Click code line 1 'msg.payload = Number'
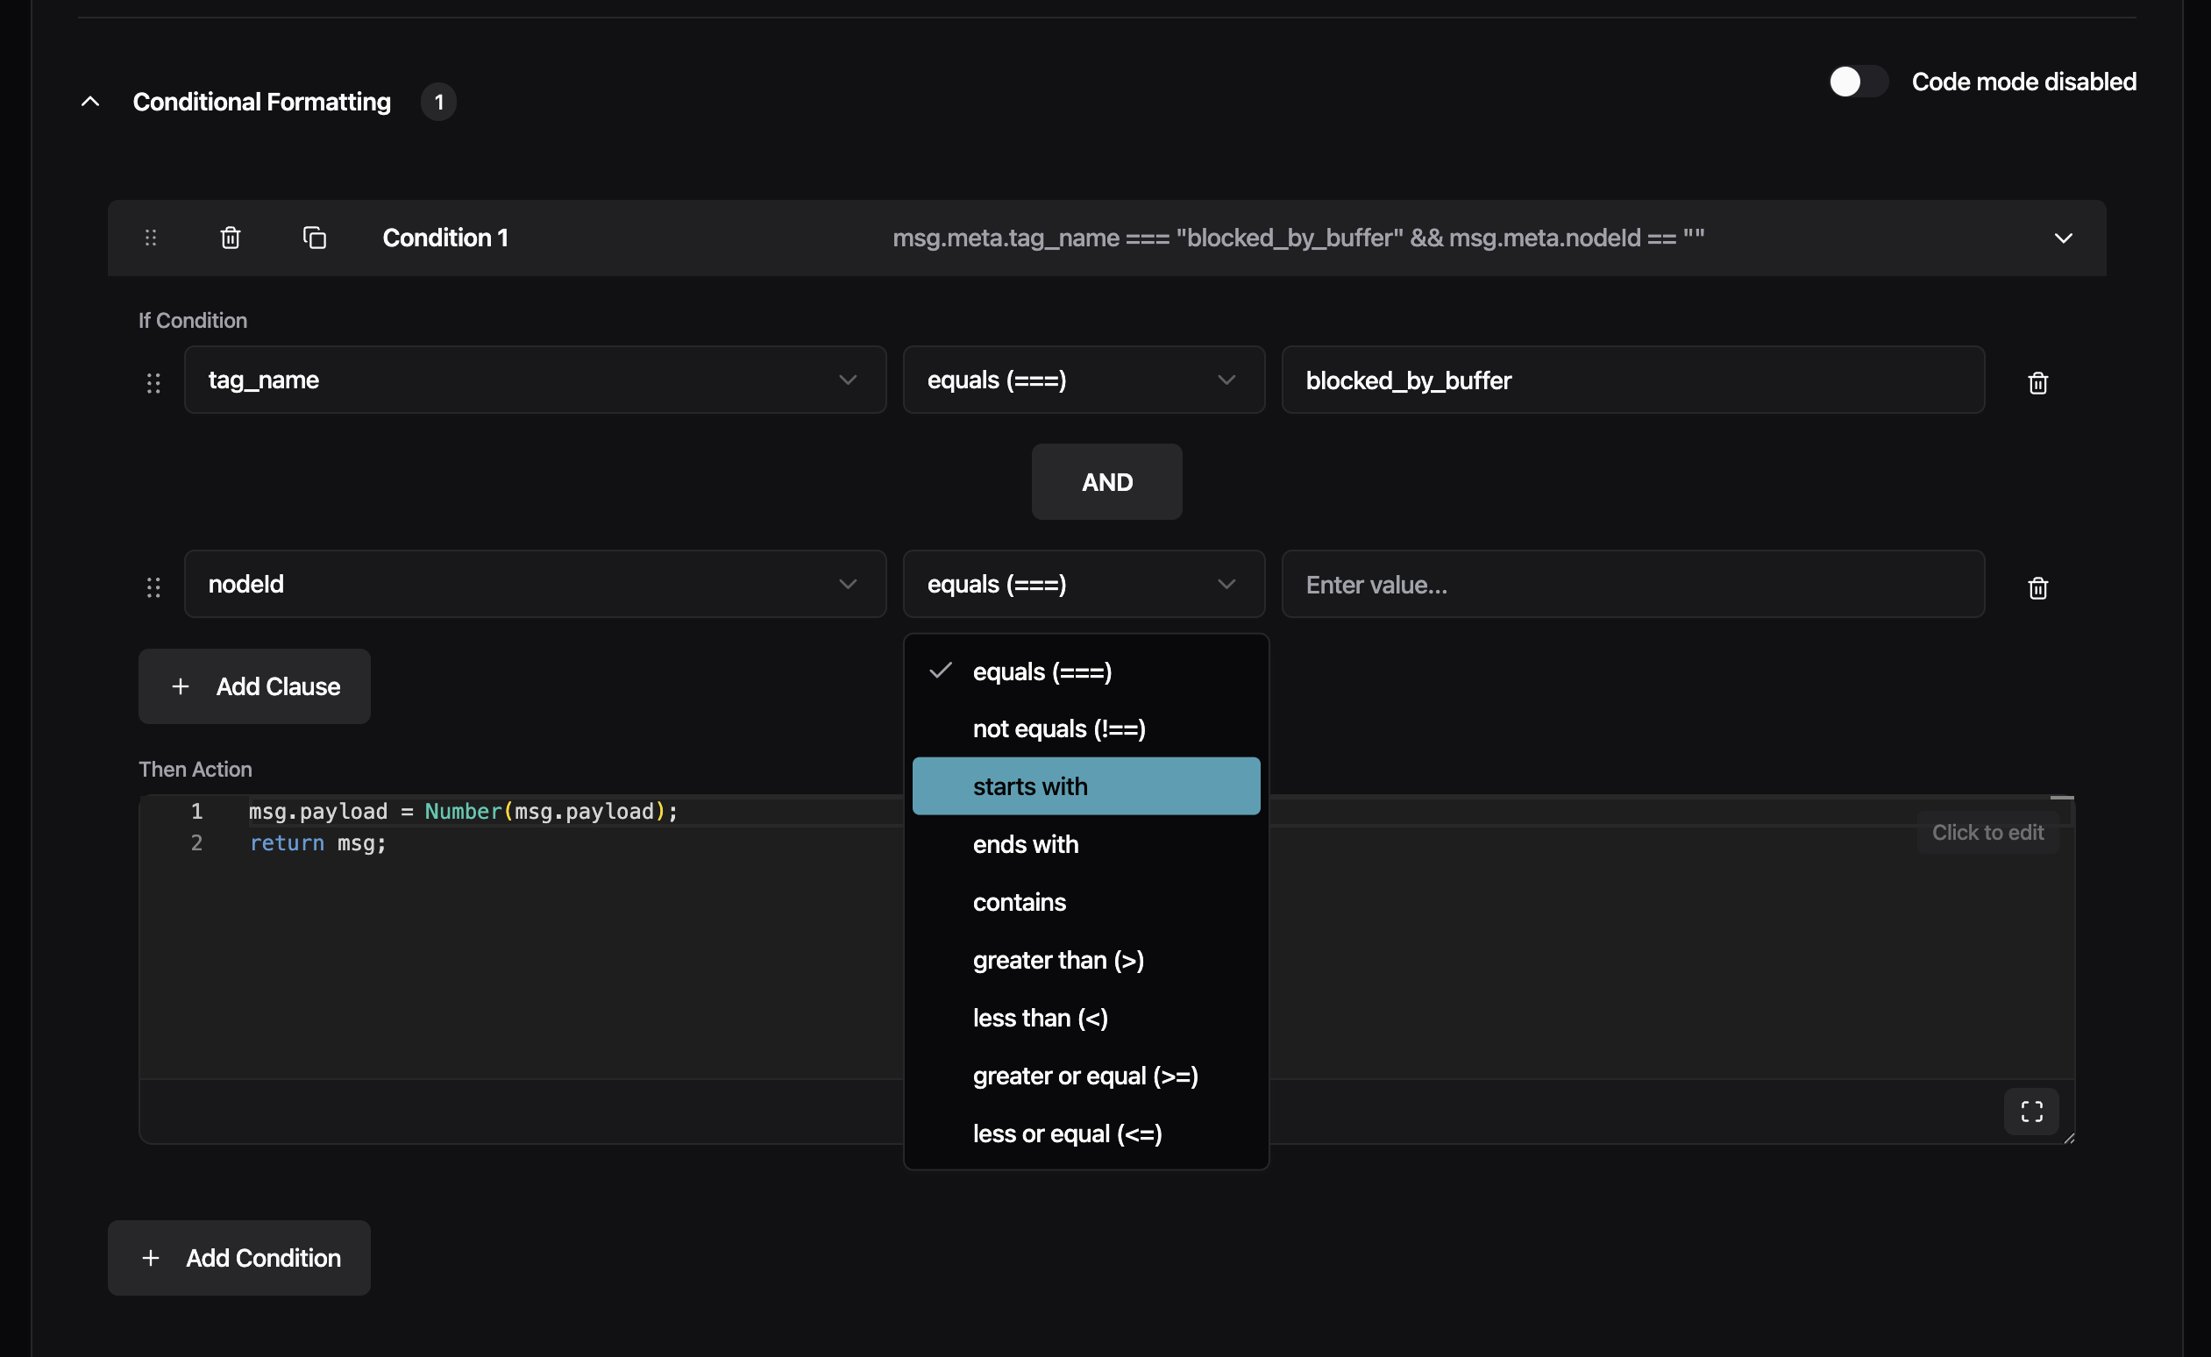This screenshot has height=1357, width=2211. (x=463, y=812)
